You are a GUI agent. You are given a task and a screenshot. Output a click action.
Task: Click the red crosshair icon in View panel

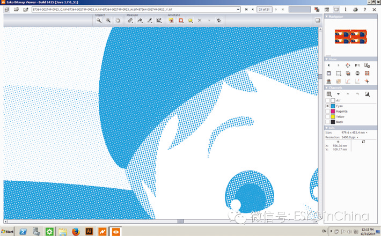(367, 82)
